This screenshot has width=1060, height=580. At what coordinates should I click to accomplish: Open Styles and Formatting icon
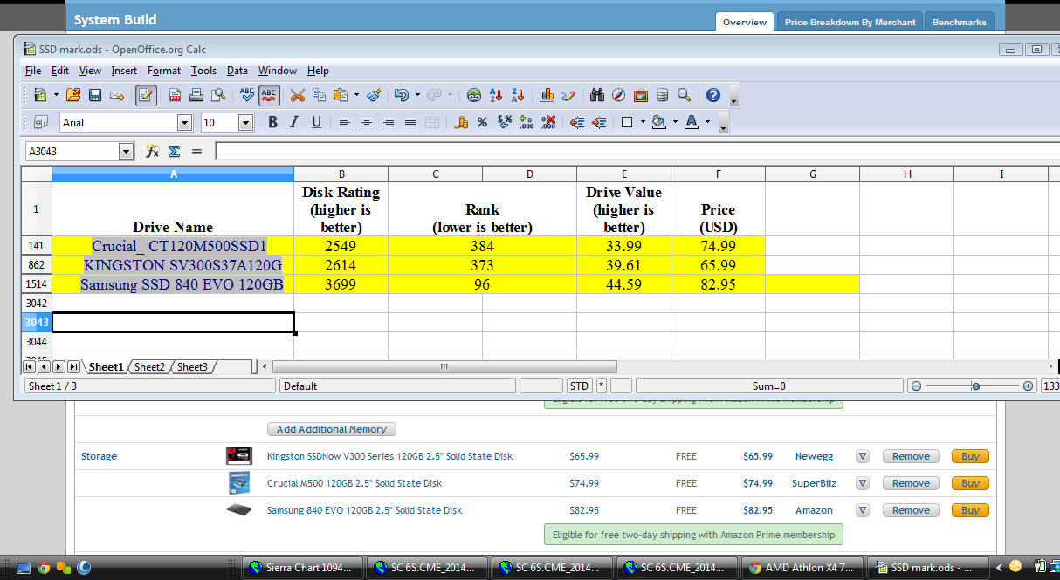(x=41, y=123)
